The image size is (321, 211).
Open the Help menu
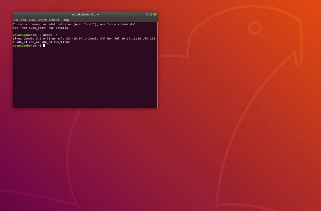tap(66, 20)
